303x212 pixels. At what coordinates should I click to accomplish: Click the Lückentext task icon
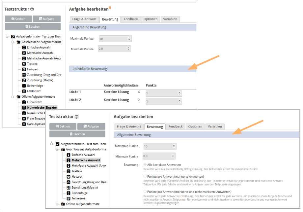24,102
